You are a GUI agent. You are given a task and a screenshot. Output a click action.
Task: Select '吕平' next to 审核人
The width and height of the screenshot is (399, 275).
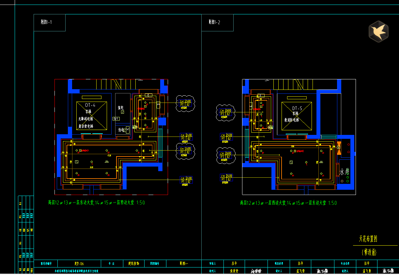pos(234,263)
